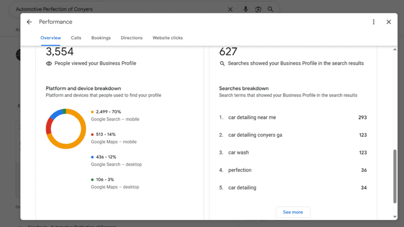Screen dimensions: 404x227
Task: Open Google Lens image search
Action: [258, 9]
